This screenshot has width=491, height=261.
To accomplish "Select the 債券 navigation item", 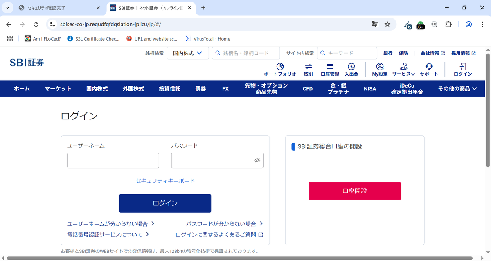I will (x=200, y=88).
